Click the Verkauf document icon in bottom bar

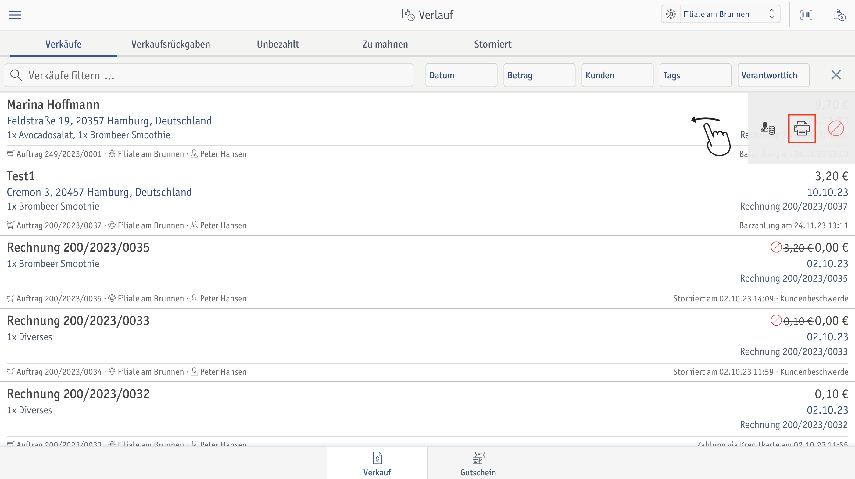tap(377, 458)
